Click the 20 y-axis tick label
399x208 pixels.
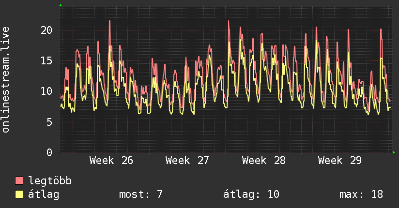point(46,30)
